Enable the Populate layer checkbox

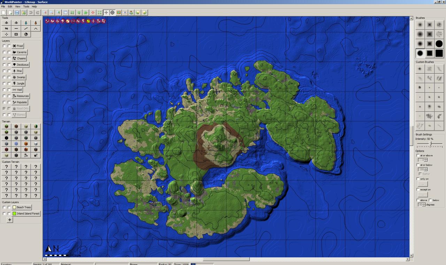[3, 102]
